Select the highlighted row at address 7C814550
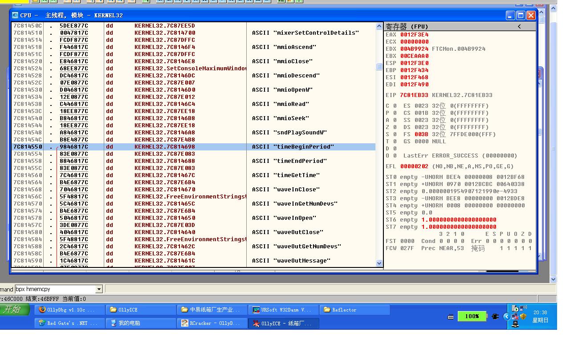Viewport: 570px width, 356px height. click(x=194, y=147)
